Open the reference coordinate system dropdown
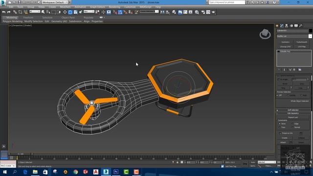Screen dimensions: 313x176 89,12
